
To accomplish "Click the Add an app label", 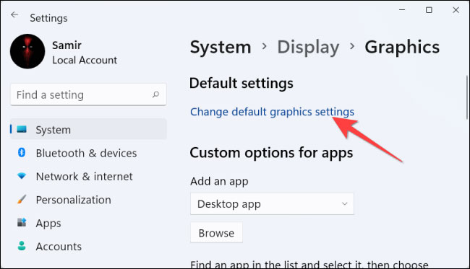I will click(219, 181).
